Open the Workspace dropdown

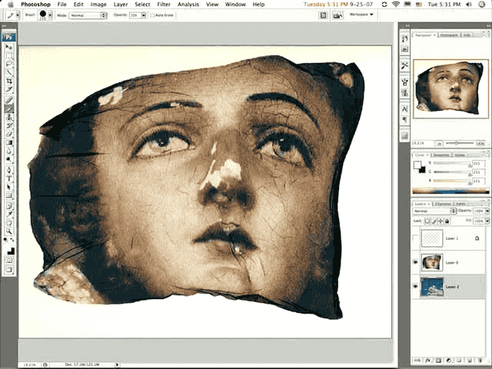pyautogui.click(x=361, y=15)
